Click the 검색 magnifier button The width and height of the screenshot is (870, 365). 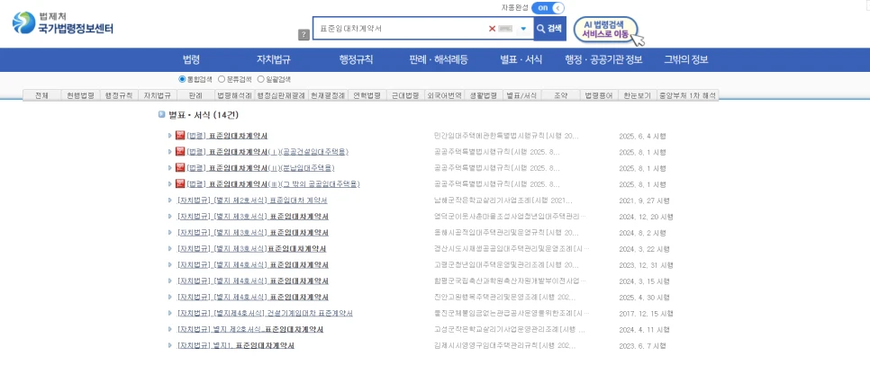coord(549,29)
